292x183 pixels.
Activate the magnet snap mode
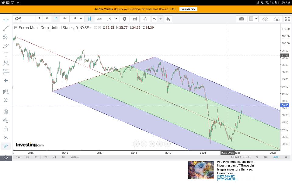click(x=6, y=111)
